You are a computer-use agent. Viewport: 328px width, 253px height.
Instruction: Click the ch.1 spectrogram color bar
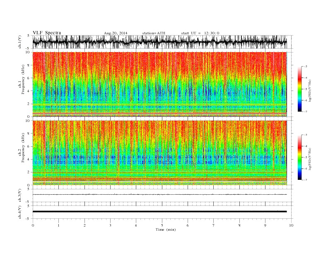pyautogui.click(x=299, y=89)
